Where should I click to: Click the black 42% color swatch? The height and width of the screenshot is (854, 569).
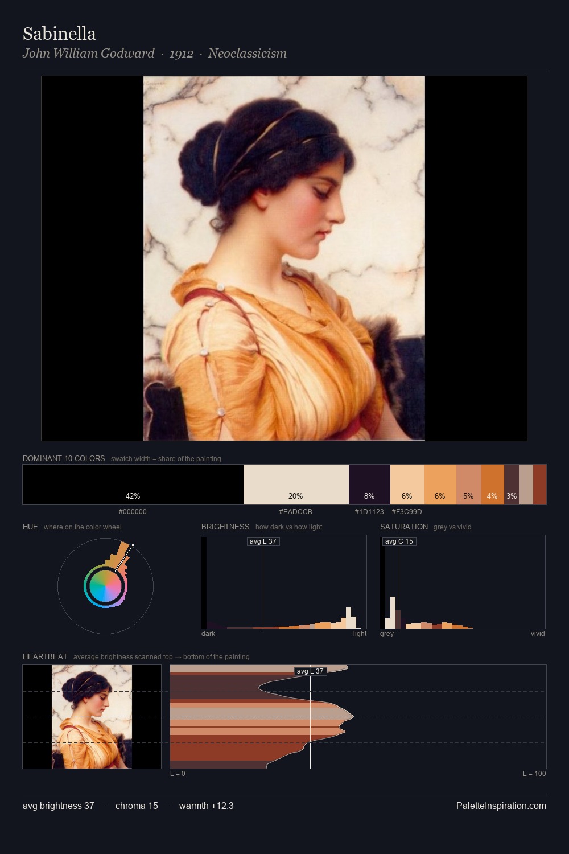coord(133,485)
